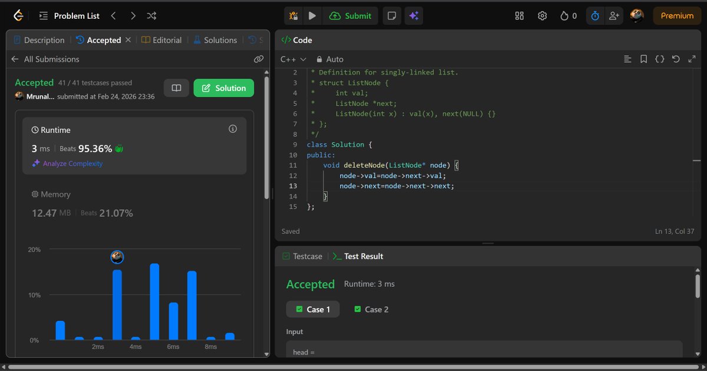Run code with the play button
Screen dimensions: 707x371
(x=312, y=16)
